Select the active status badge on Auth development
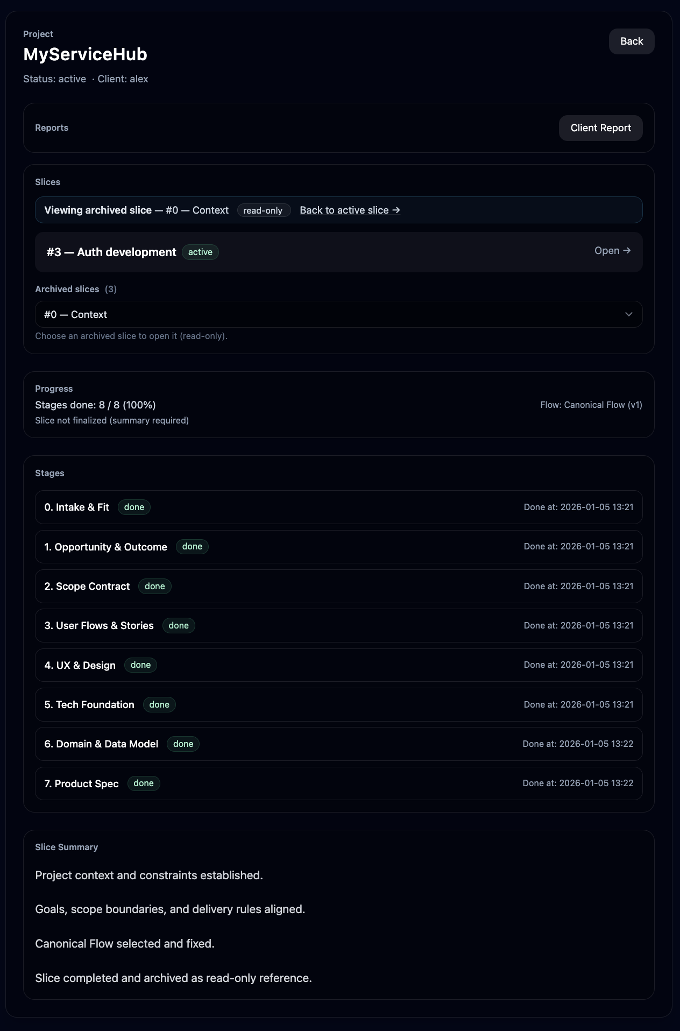This screenshot has height=1031, width=680. coord(200,252)
